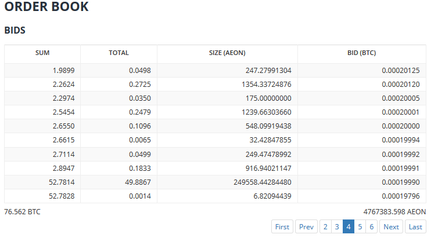Click the Prev pagination button

pyautogui.click(x=306, y=226)
